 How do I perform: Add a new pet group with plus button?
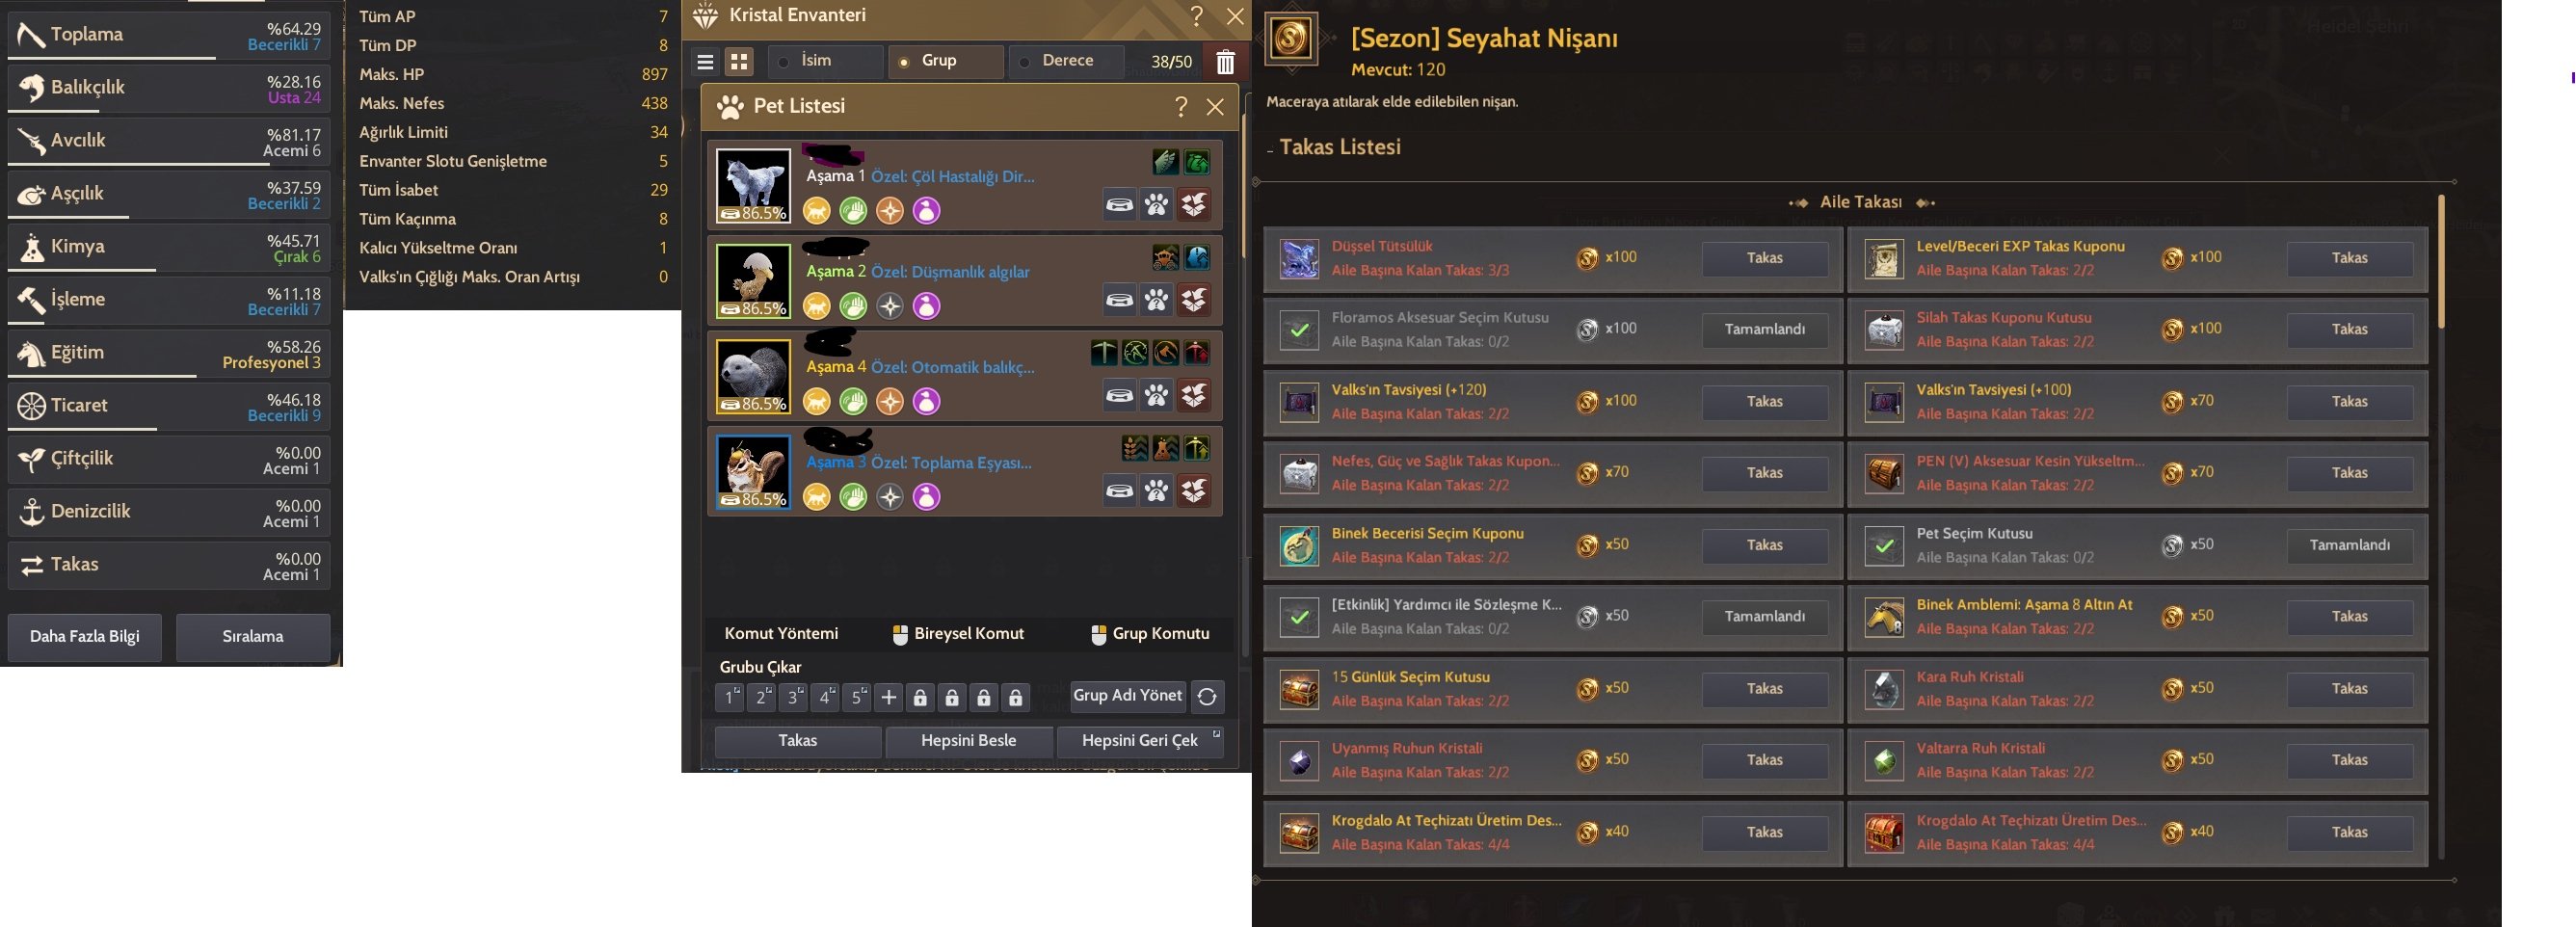pyautogui.click(x=888, y=697)
